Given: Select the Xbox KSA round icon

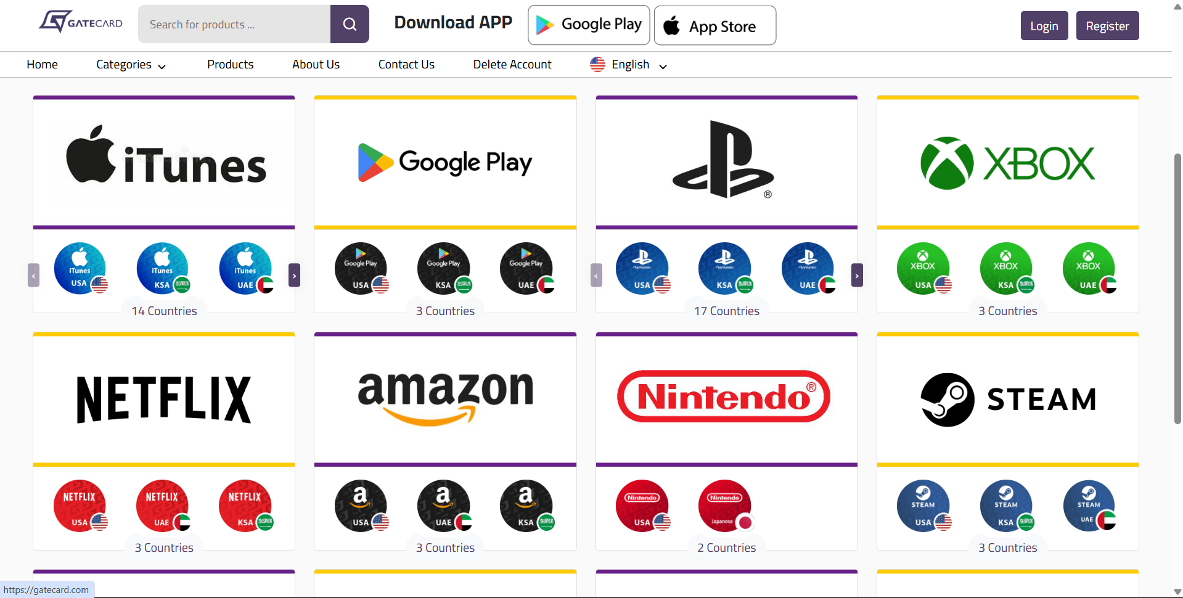Looking at the screenshot, I should [x=1007, y=268].
